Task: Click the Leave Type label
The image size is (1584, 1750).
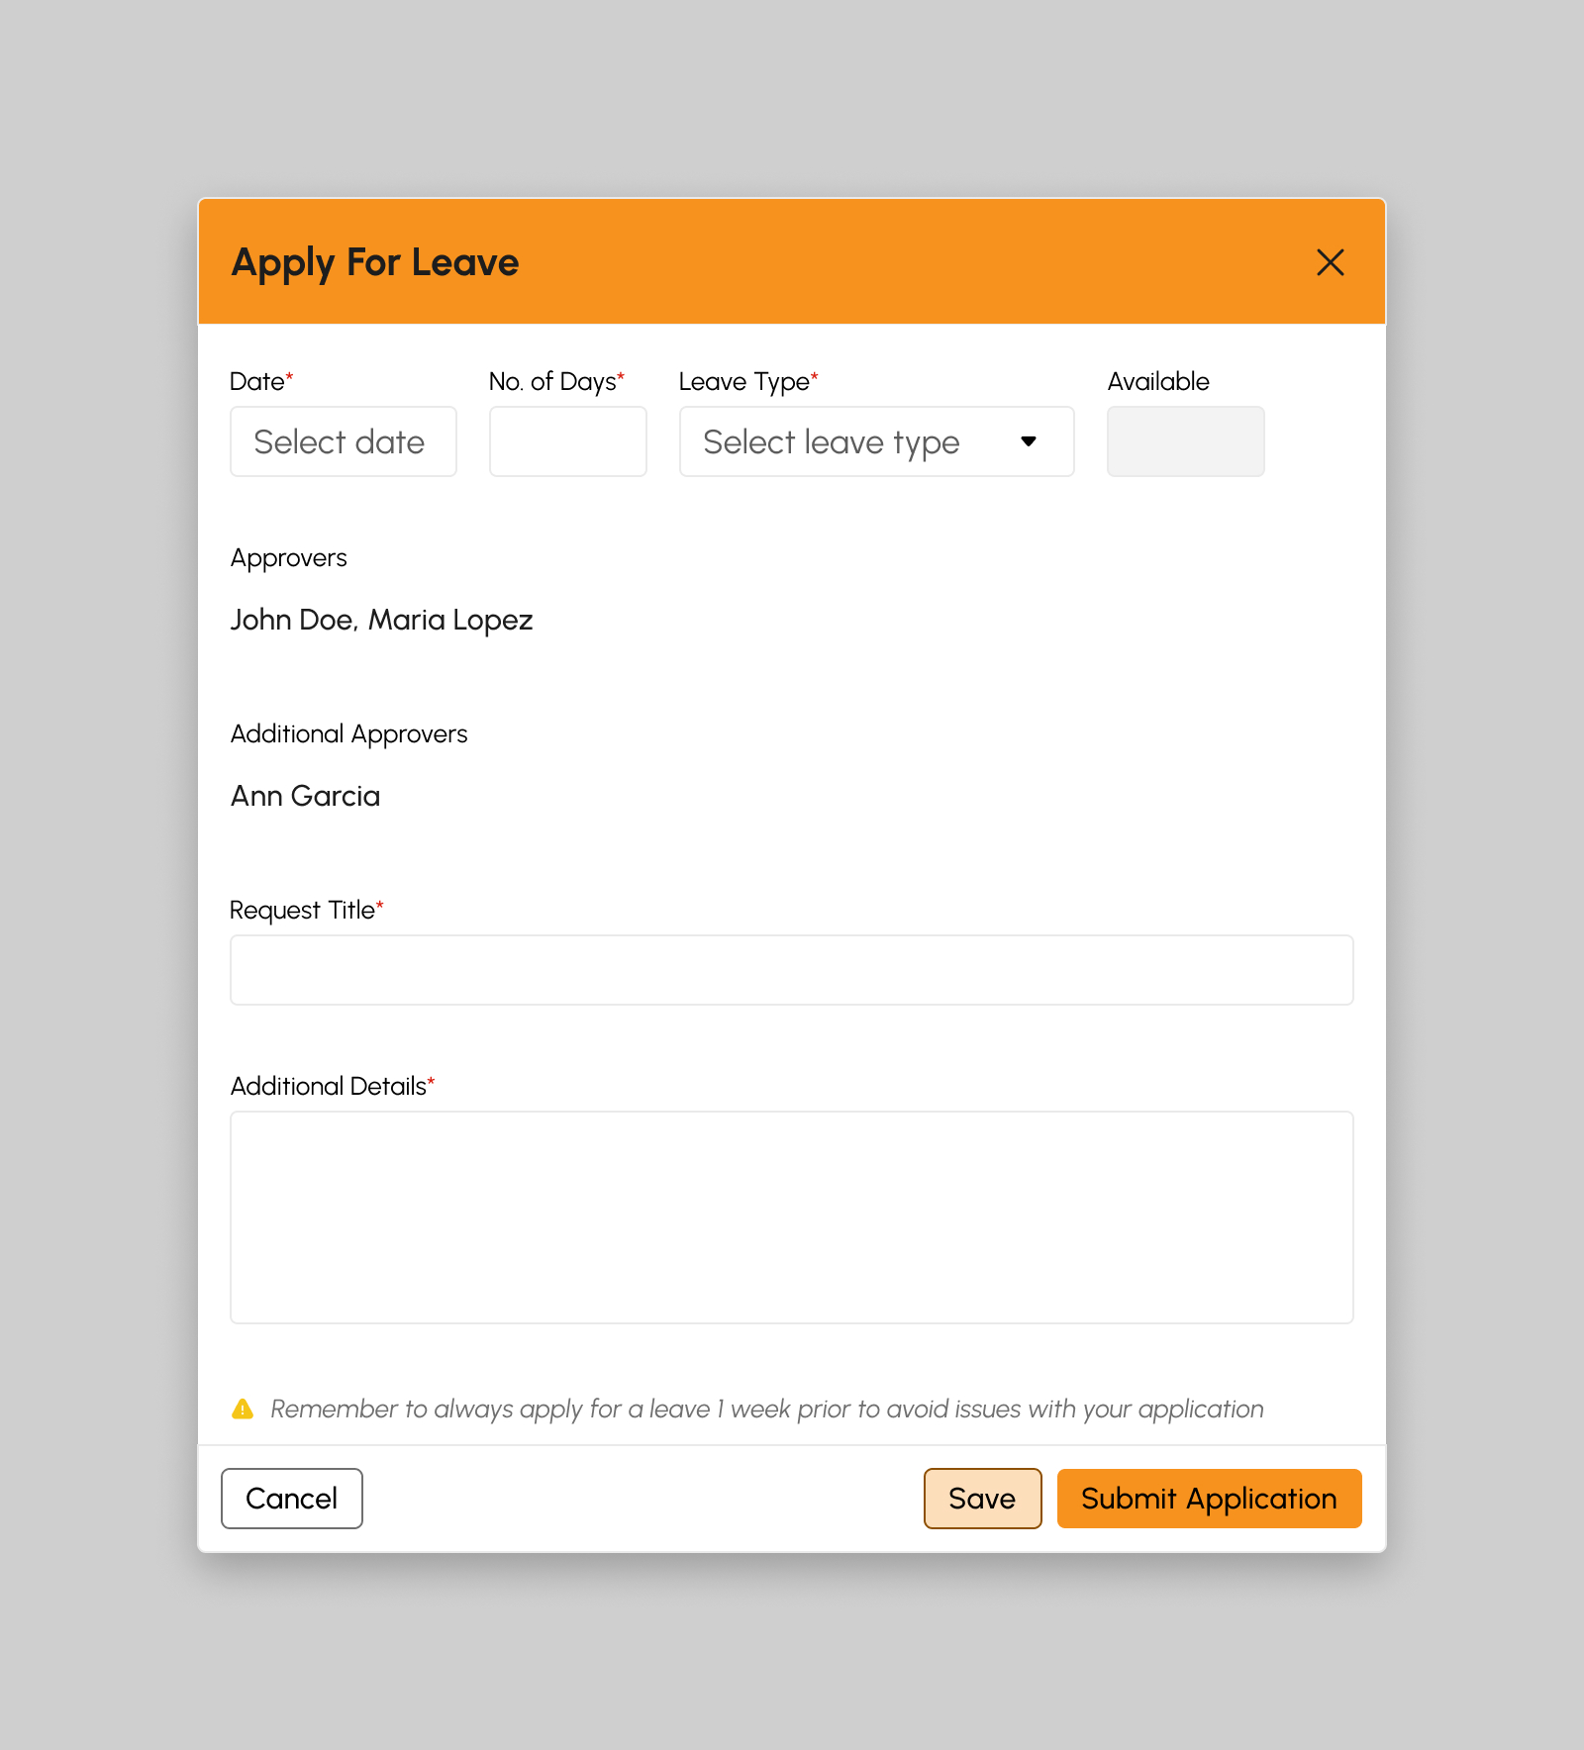Action: [x=748, y=382]
